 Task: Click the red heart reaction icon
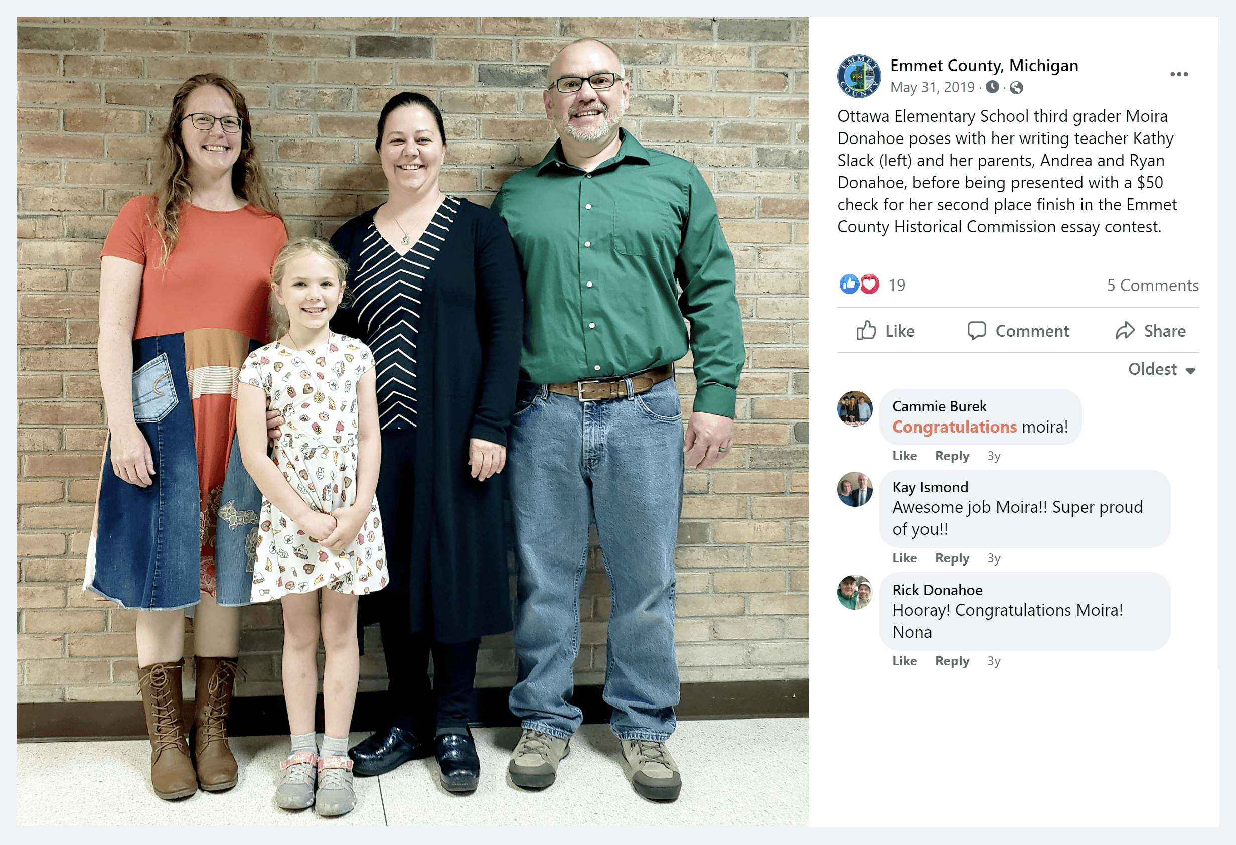(x=869, y=284)
